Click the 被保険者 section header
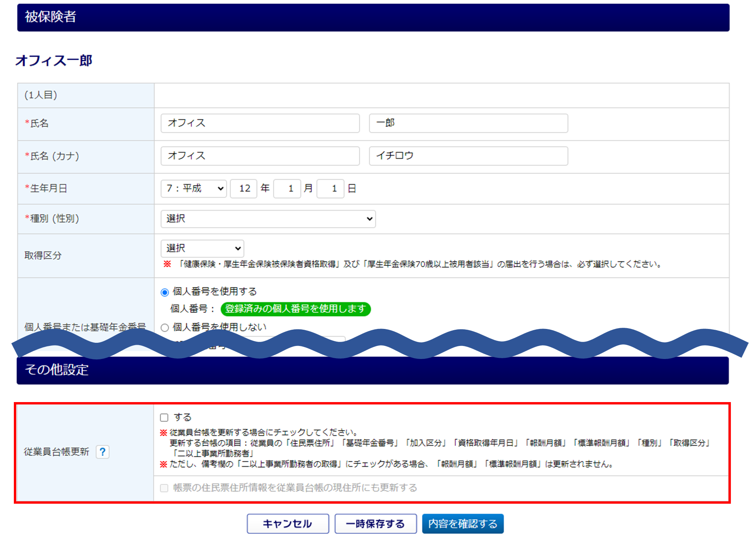Viewport: 749px width, 546px height. [x=373, y=17]
